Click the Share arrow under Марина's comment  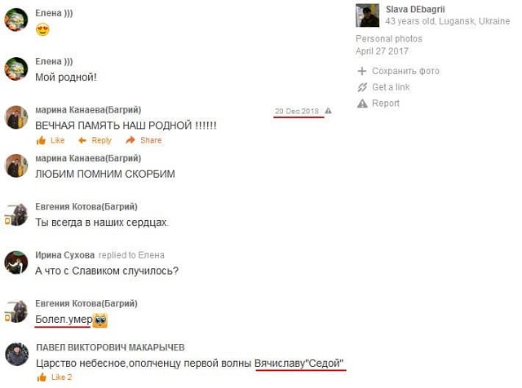tap(130, 140)
